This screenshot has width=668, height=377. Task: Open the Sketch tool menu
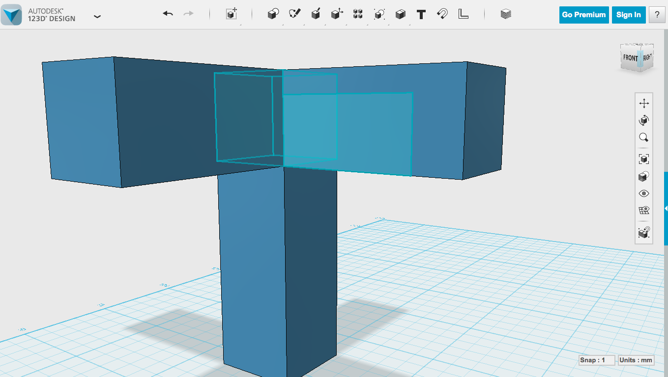(294, 14)
